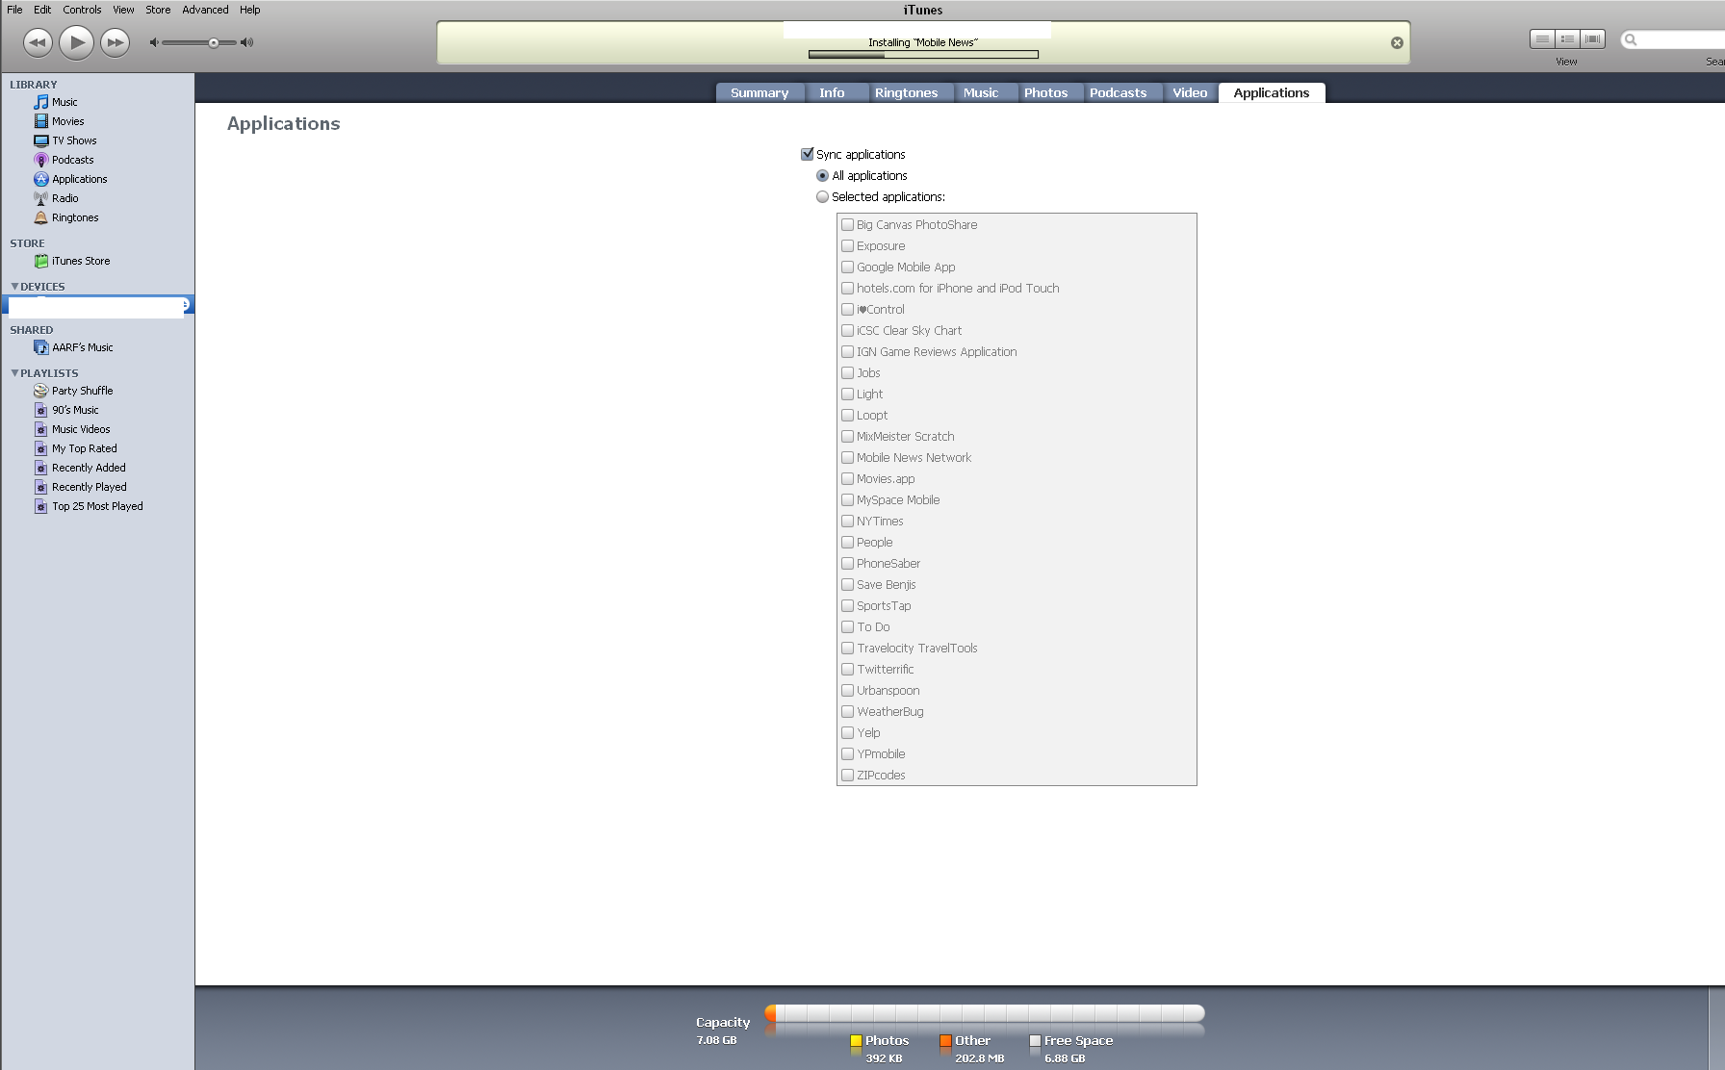This screenshot has height=1070, width=1725.
Task: Click the orange Other color swatch
Action: tap(945, 1040)
